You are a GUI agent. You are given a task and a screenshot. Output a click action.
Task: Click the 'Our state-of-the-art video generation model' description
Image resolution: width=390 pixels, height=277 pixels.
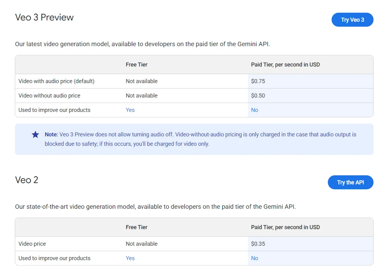click(x=156, y=206)
